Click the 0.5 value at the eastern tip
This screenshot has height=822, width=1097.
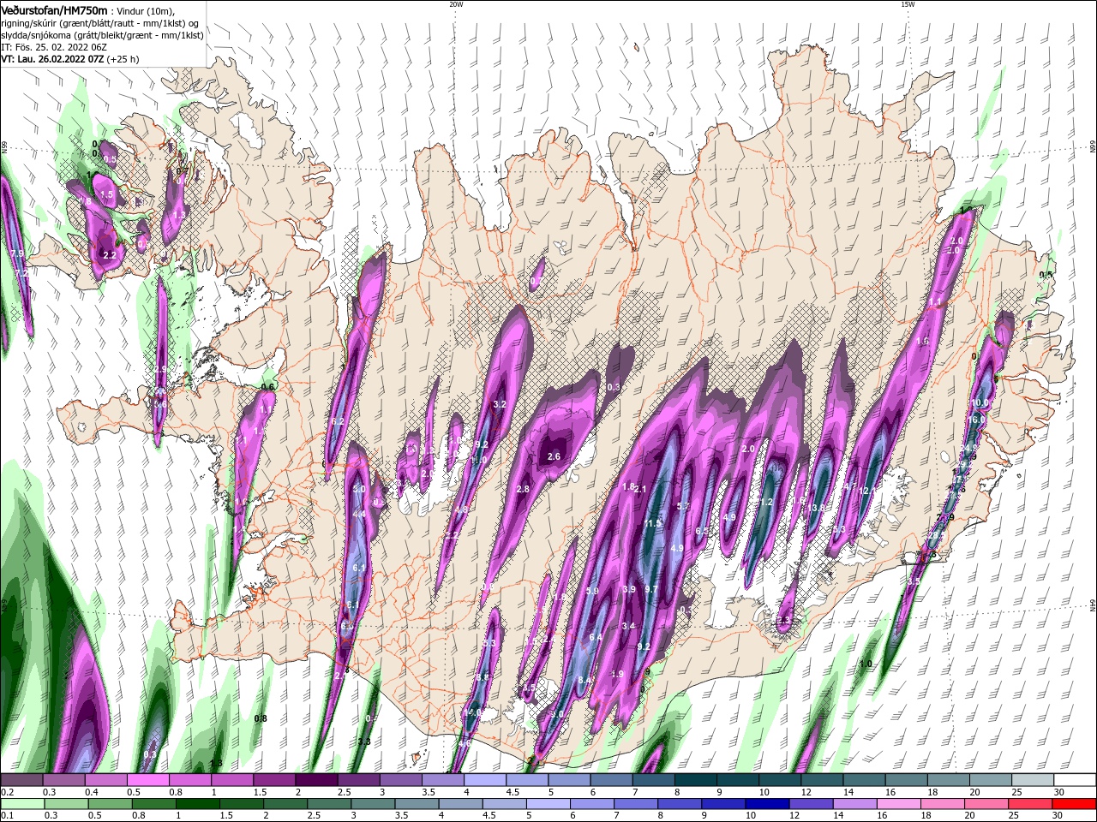point(1046,275)
